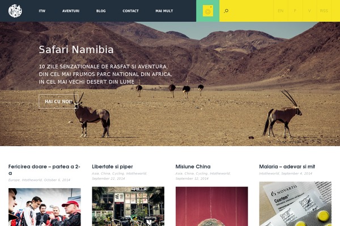Click the cyclists group photo thumbnail

click(44, 207)
